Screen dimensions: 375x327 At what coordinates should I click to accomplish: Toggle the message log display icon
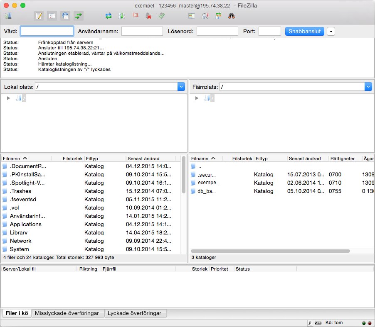pyautogui.click(x=39, y=16)
